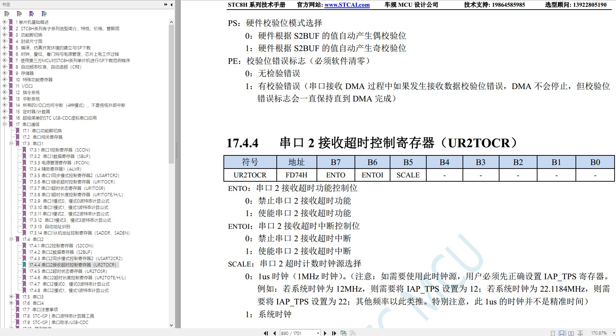Click the next view navigation icon
The image size is (616, 336).
pos(353,333)
